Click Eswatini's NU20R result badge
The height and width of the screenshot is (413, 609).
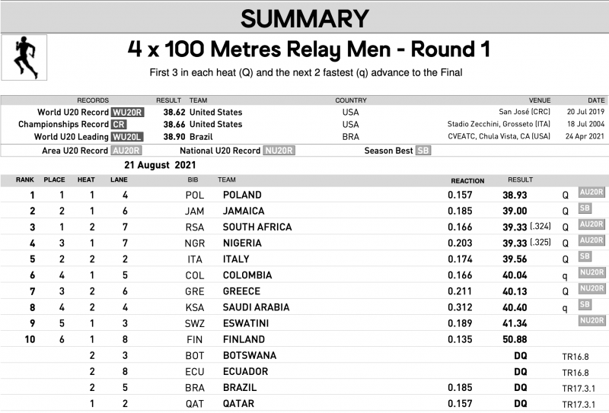point(591,321)
